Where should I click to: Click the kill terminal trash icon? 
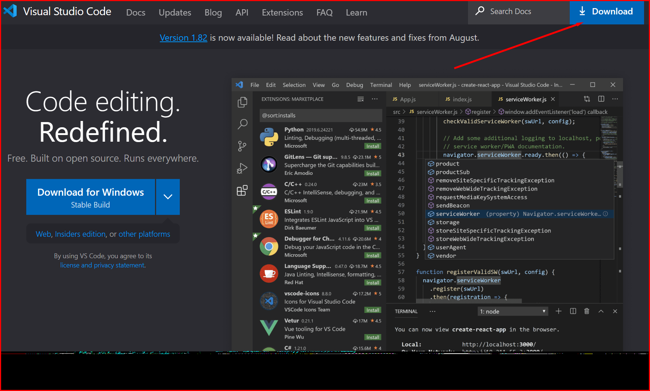point(587,311)
